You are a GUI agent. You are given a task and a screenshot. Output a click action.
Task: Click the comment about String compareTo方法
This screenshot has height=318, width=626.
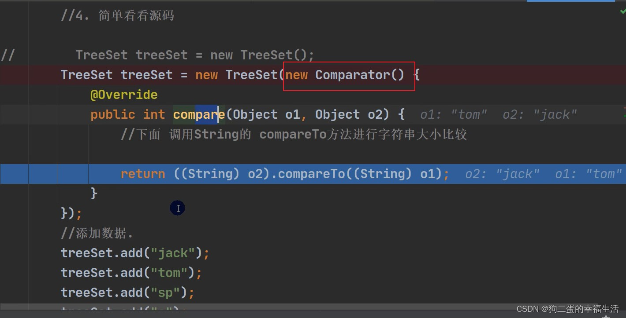tap(294, 135)
